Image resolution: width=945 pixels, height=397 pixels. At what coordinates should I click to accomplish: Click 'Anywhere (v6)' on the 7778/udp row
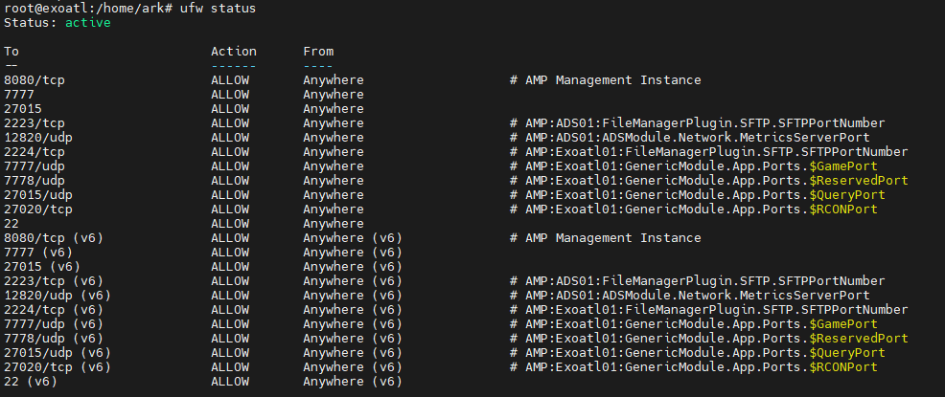[353, 338]
